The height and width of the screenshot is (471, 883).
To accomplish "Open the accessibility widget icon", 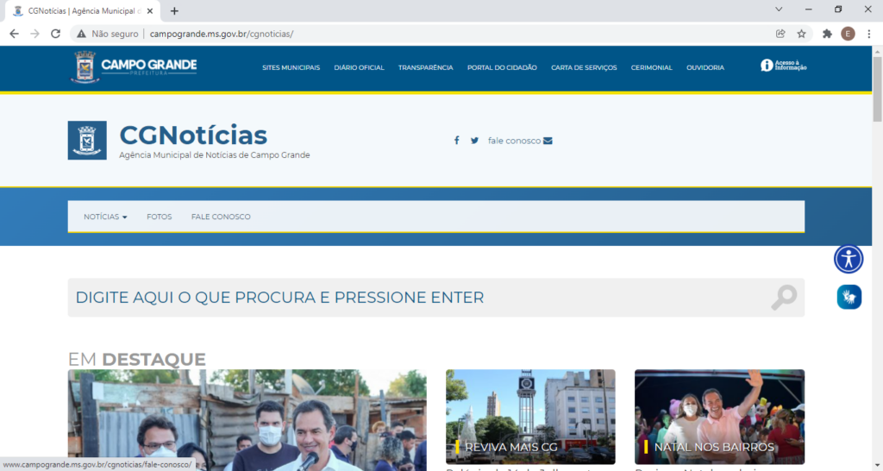I will (849, 259).
